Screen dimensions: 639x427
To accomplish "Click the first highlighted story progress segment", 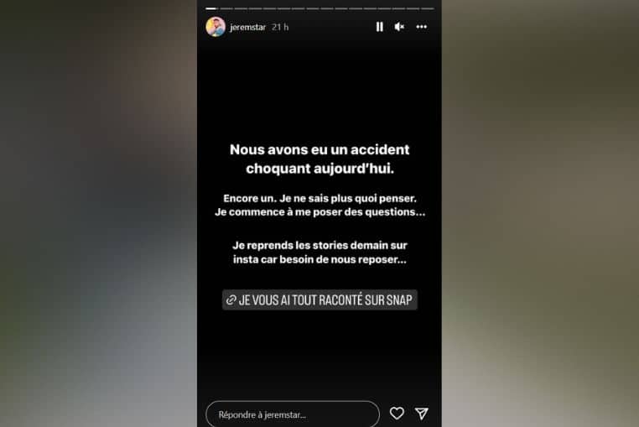I will [212, 8].
